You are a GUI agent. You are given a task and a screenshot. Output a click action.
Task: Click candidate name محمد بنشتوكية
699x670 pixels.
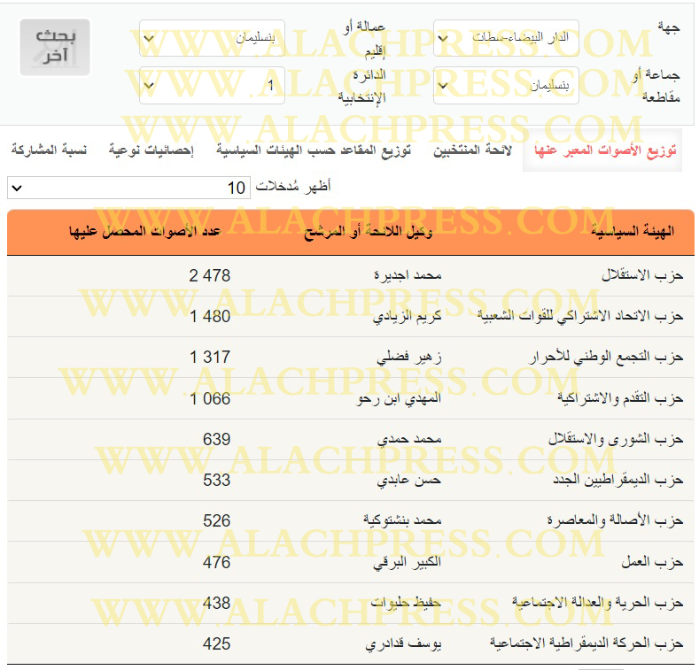click(x=402, y=520)
